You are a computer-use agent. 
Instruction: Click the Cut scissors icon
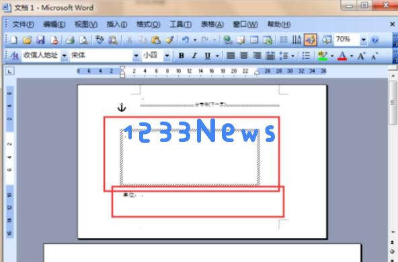click(x=130, y=40)
